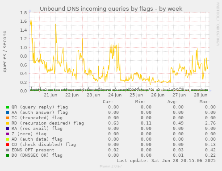Click the EDNS OPT gray legend swatch
The width and height of the screenshot is (222, 171).
click(8, 150)
